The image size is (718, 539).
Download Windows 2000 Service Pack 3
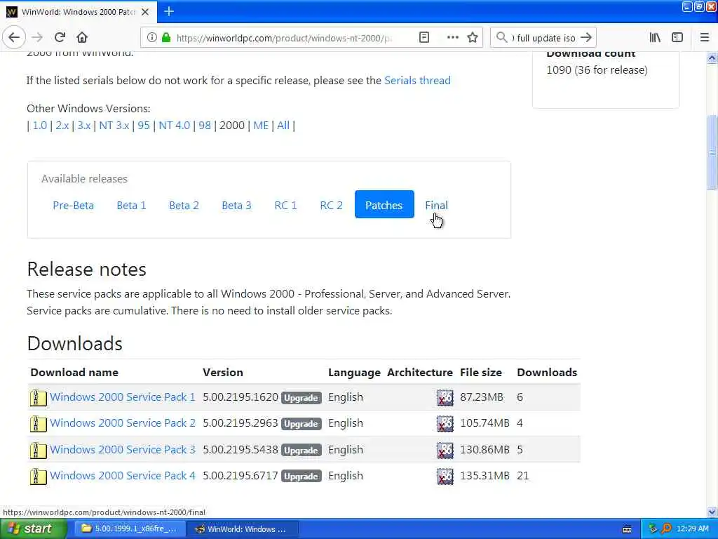tap(123, 450)
